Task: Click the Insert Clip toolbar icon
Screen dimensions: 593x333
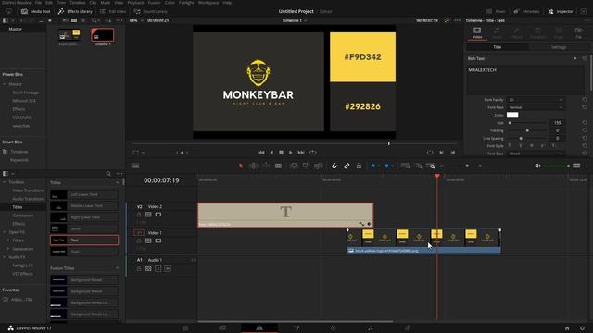Action: pyautogui.click(x=294, y=166)
